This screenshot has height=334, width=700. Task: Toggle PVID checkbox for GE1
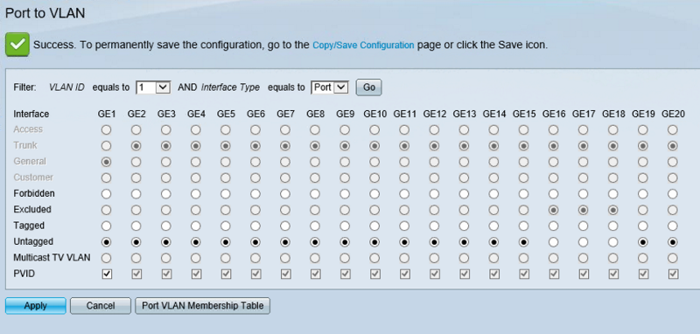coord(107,275)
